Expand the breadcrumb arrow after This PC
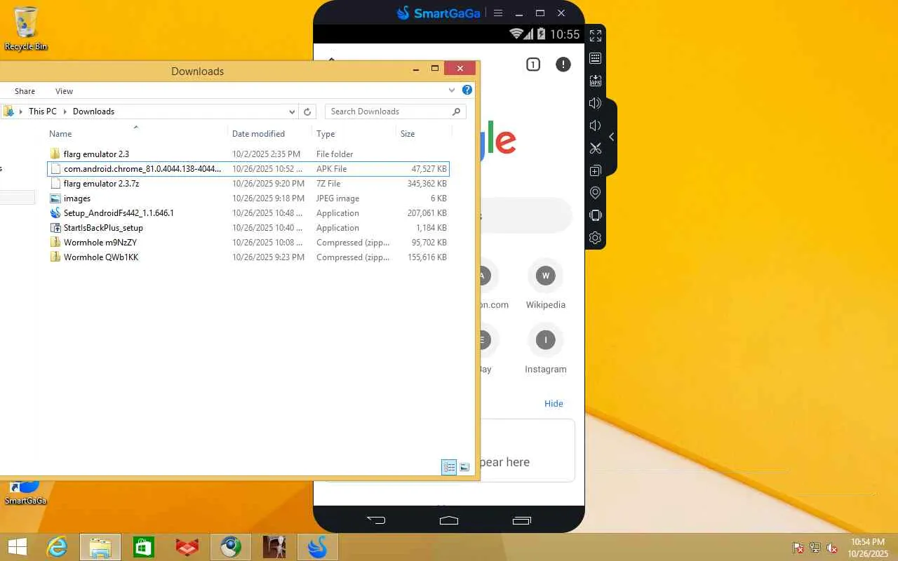The width and height of the screenshot is (898, 561). (x=65, y=111)
